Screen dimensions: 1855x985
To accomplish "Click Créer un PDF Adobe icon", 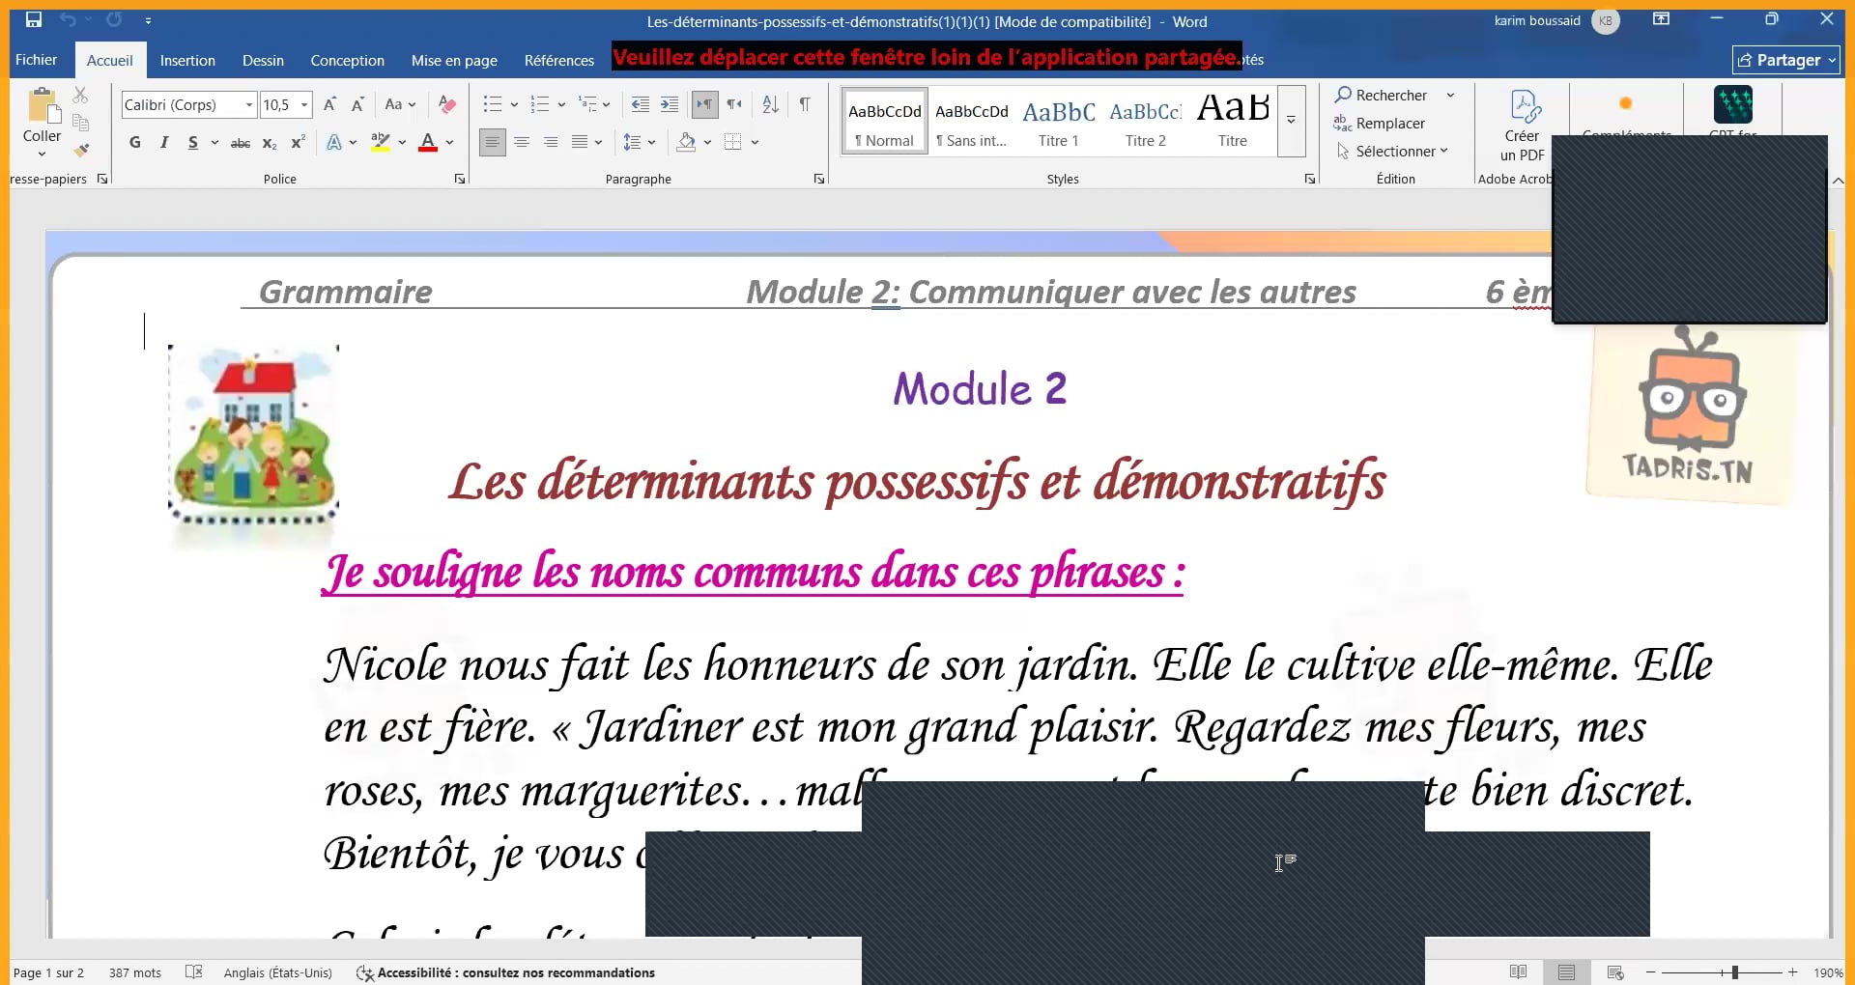I will coord(1523,126).
